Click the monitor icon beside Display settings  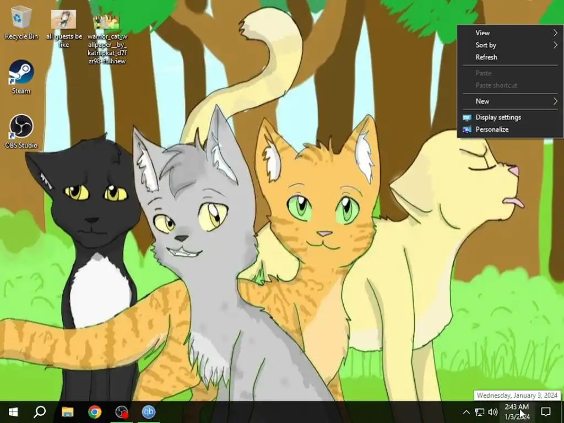[x=467, y=118]
